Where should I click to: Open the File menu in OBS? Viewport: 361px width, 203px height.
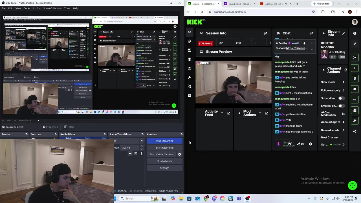click(x=4, y=8)
